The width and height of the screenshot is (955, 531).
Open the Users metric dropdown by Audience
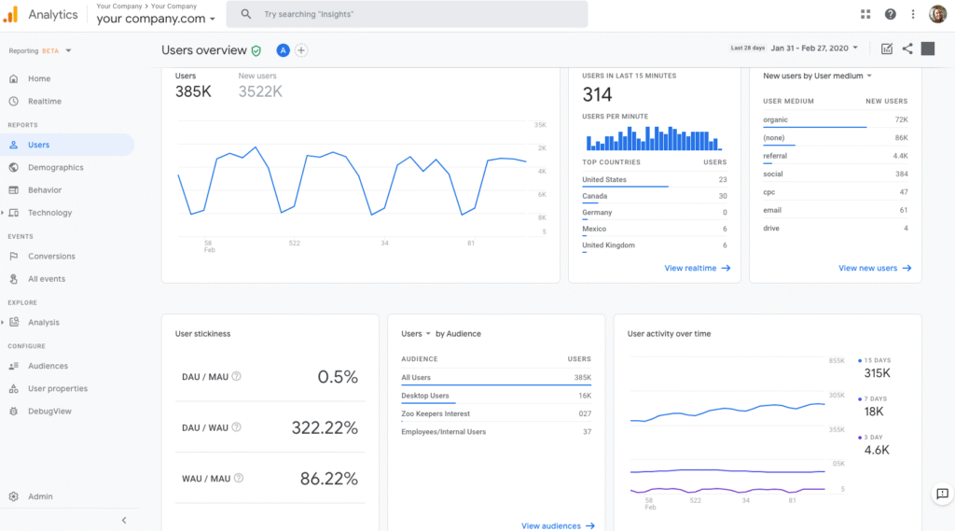click(x=416, y=333)
